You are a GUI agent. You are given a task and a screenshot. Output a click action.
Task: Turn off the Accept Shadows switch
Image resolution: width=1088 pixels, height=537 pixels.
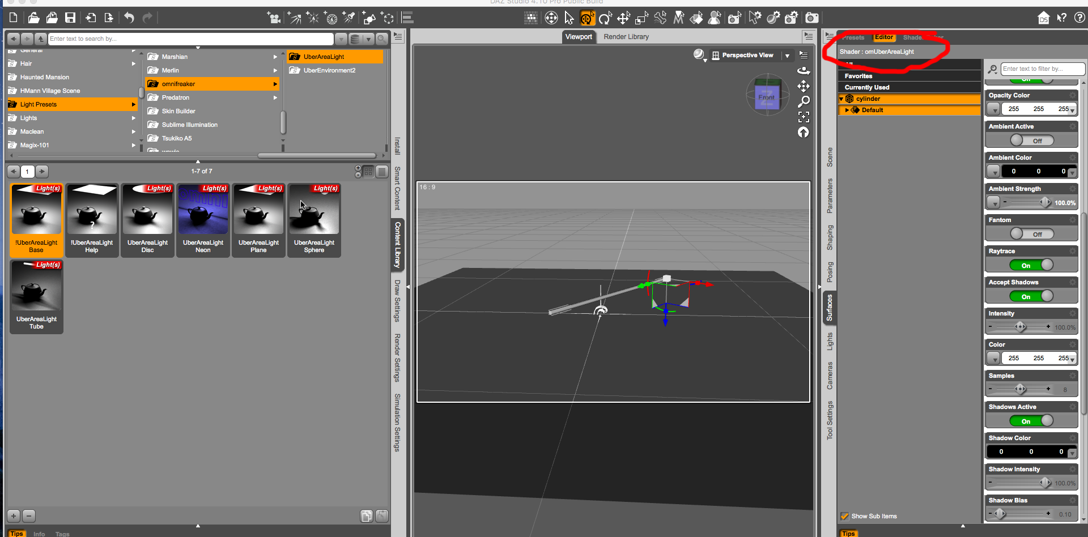click(1031, 296)
